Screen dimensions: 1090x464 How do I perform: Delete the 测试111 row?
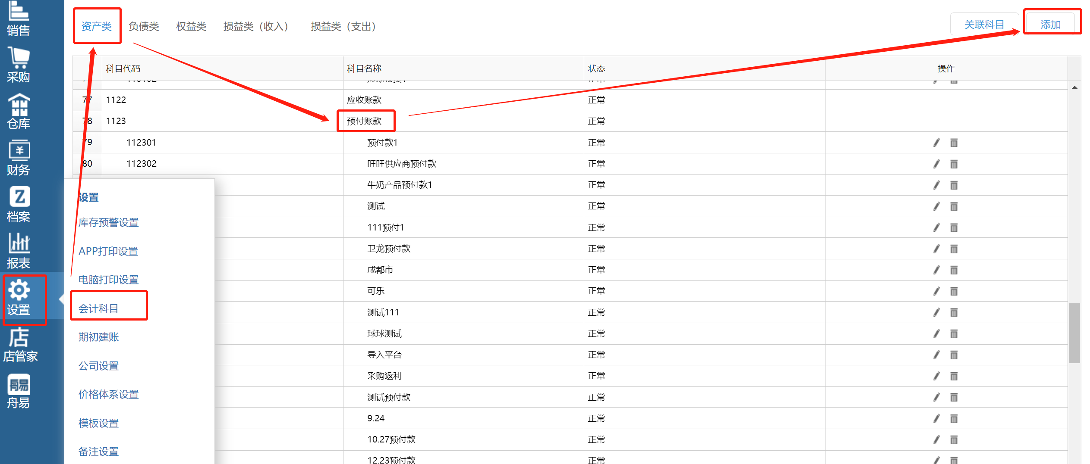click(x=954, y=312)
